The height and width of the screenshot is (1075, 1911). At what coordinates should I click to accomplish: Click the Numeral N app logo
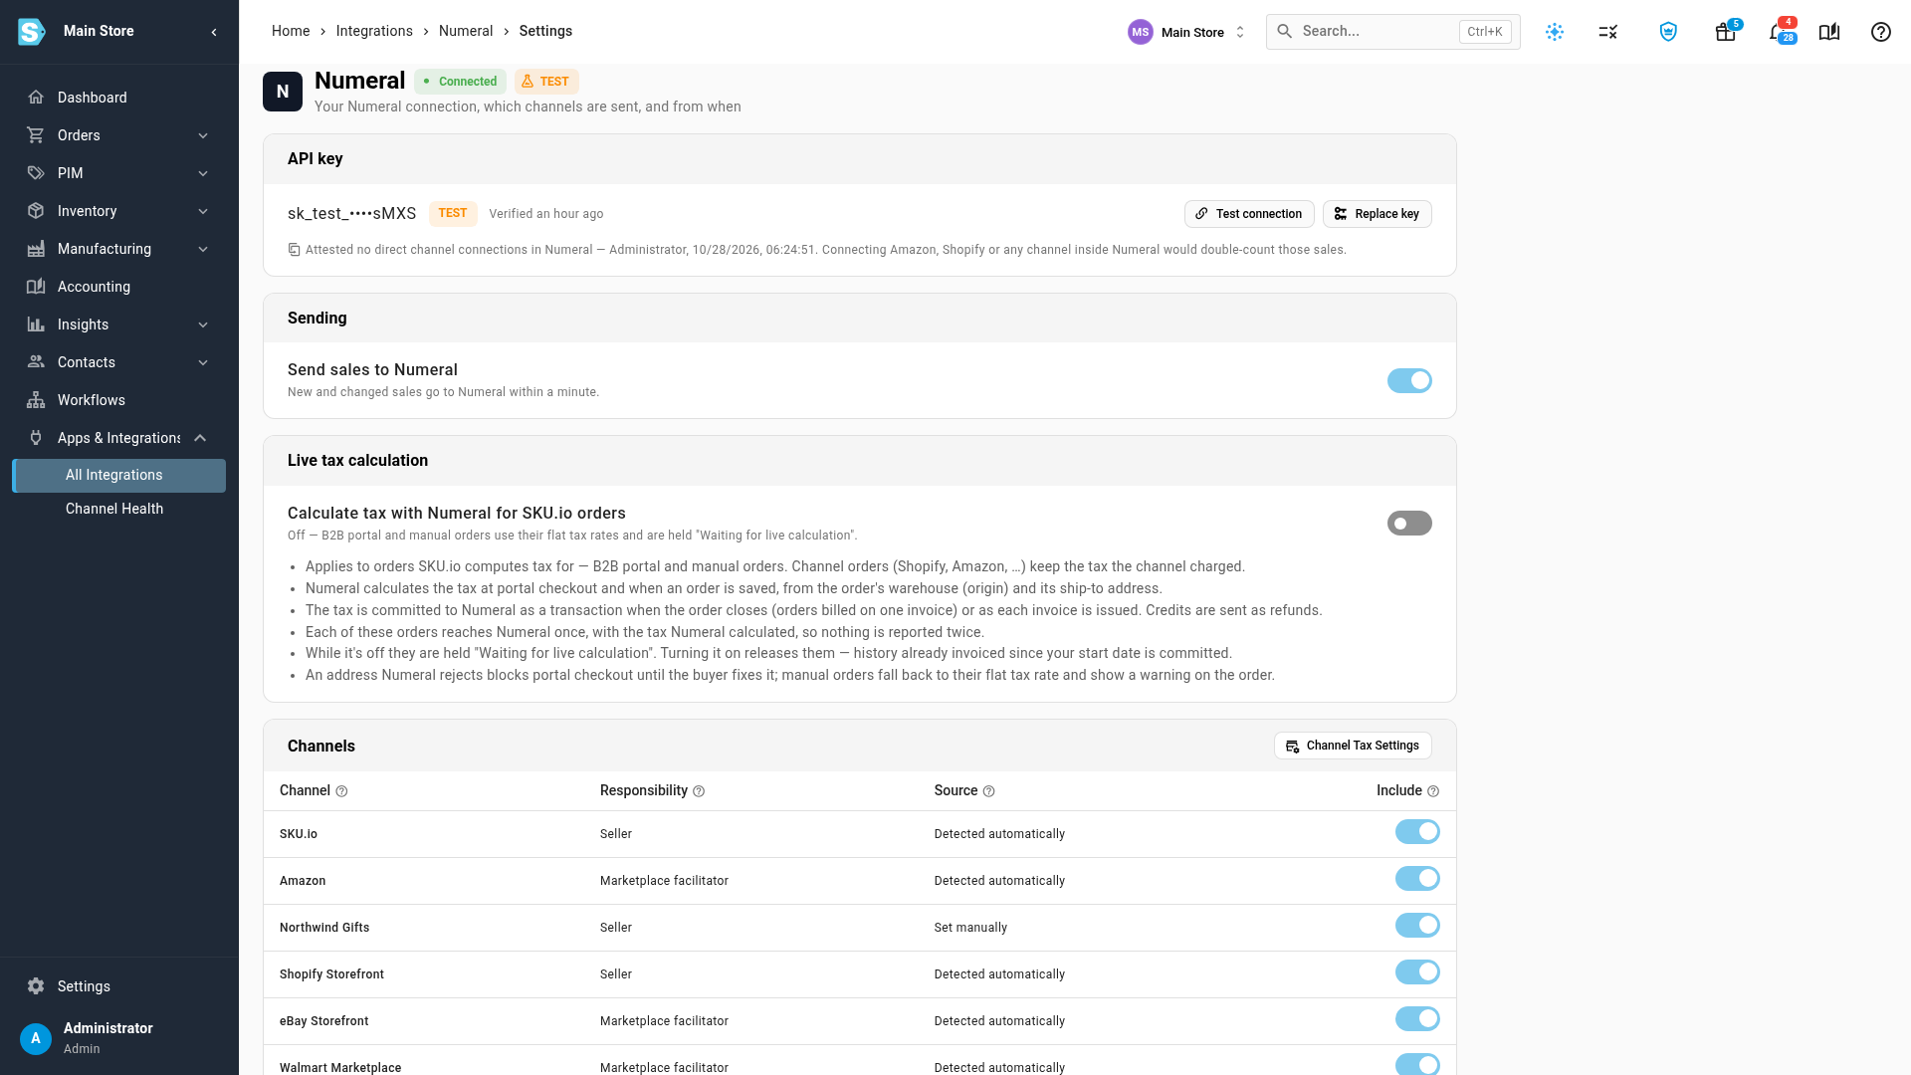(x=283, y=92)
